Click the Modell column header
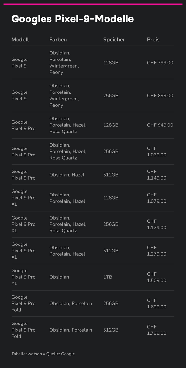This screenshot has height=368, width=186. tap(20, 40)
